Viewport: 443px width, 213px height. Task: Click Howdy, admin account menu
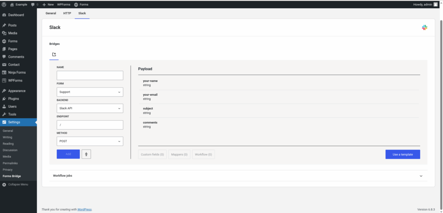point(425,4)
